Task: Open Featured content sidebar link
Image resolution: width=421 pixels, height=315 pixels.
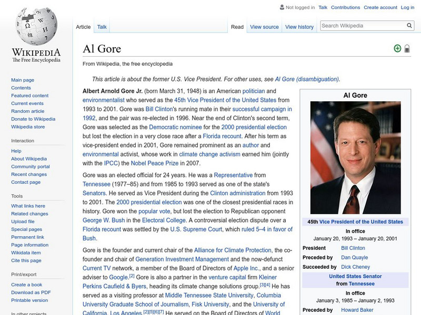Action: coord(30,96)
